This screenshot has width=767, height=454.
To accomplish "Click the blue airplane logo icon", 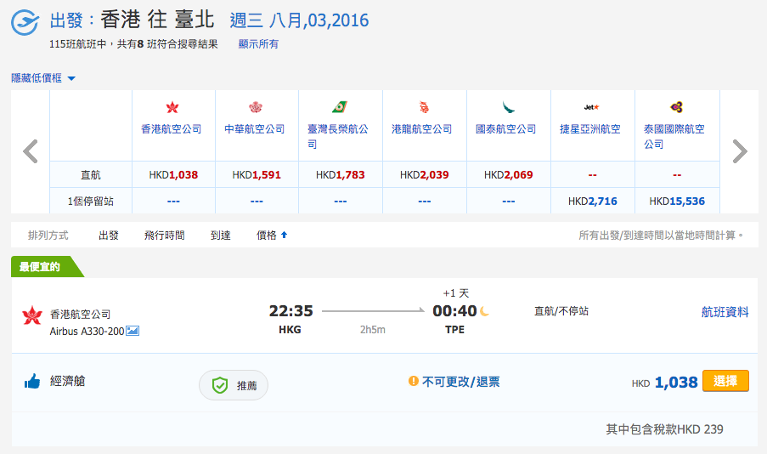I will click(25, 22).
